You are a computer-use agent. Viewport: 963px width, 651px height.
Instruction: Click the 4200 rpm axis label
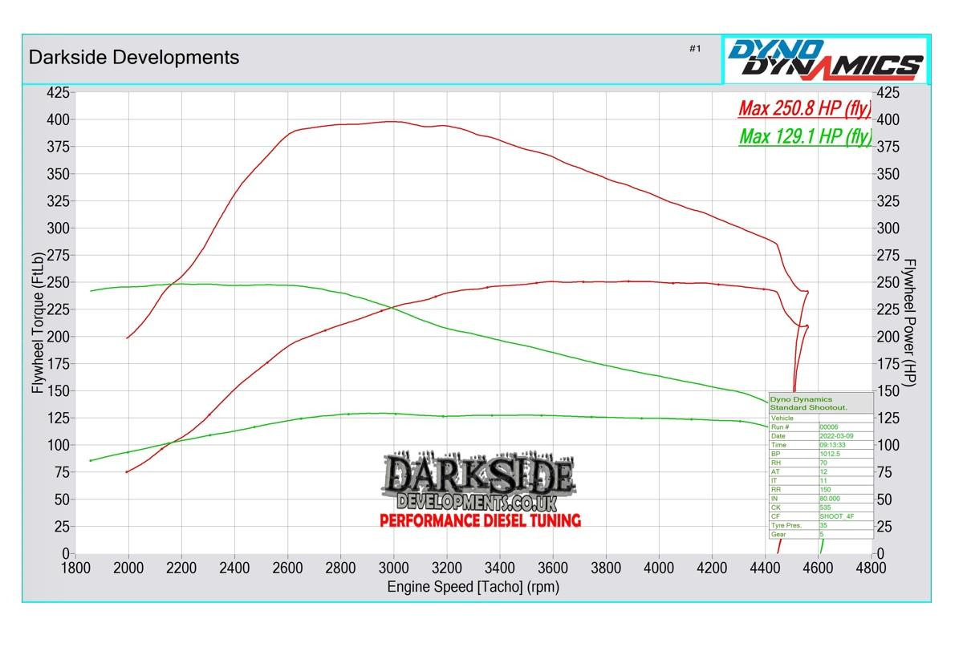712,568
